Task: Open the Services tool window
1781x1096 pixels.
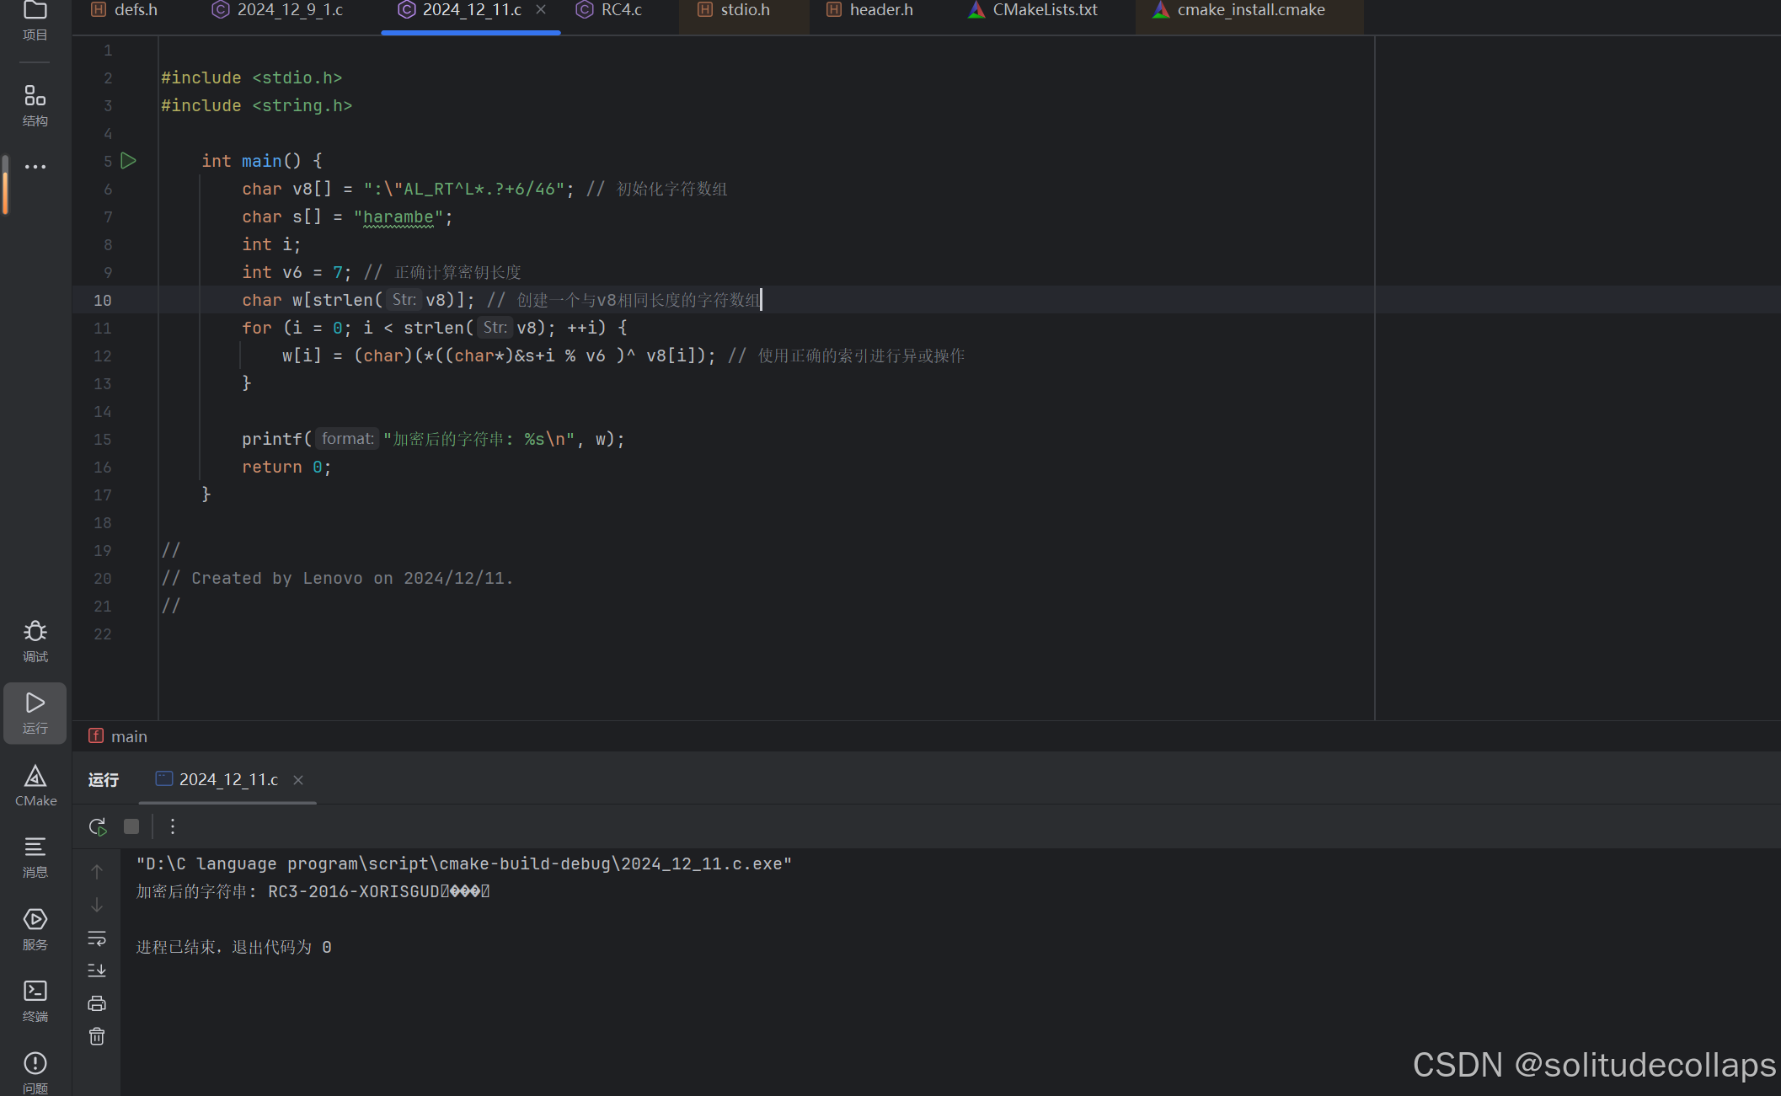Action: [x=35, y=928]
